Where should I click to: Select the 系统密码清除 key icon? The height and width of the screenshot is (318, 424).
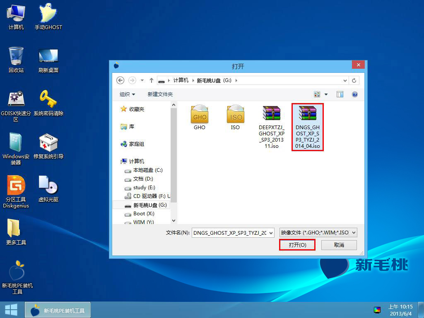tap(48, 103)
